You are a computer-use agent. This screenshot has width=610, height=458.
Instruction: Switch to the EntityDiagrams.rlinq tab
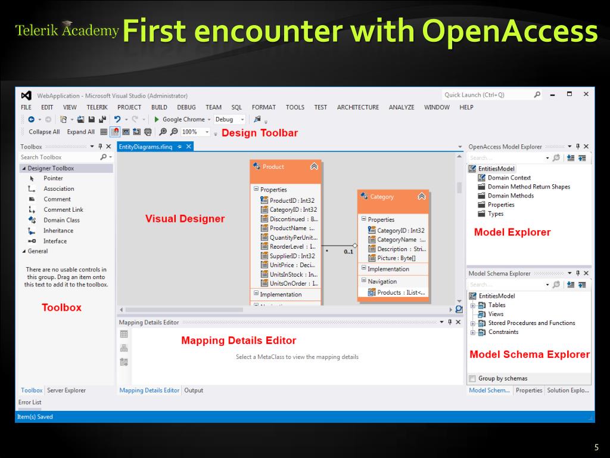(145, 147)
